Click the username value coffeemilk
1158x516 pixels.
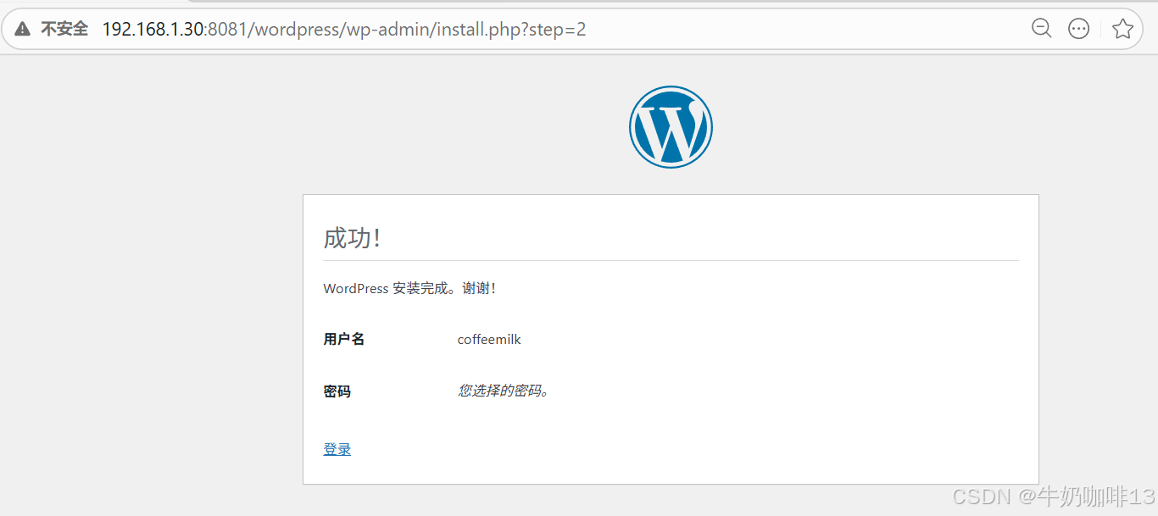tap(489, 339)
